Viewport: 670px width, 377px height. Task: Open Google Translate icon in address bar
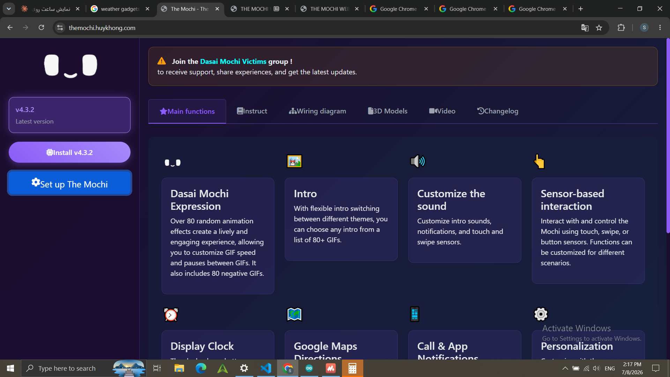585,28
